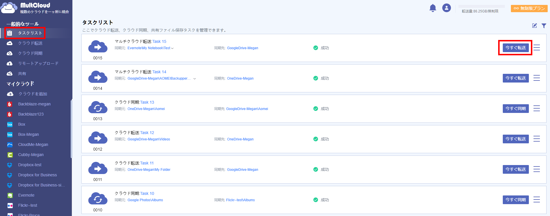Click the 無制限プラン upgrade button

point(529,8)
